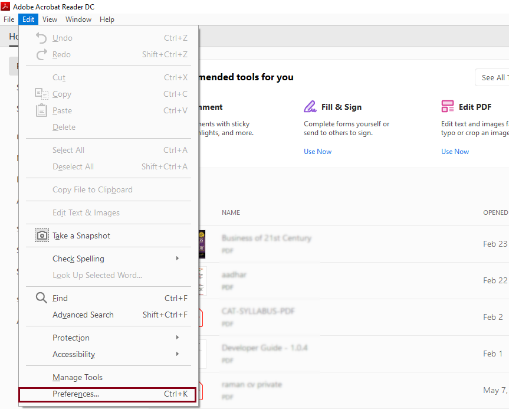Screen dimensions: 509x409
Task: Open the File menu
Action: [9, 19]
